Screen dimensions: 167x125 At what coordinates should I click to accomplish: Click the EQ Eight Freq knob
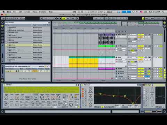[x=90, y=90]
